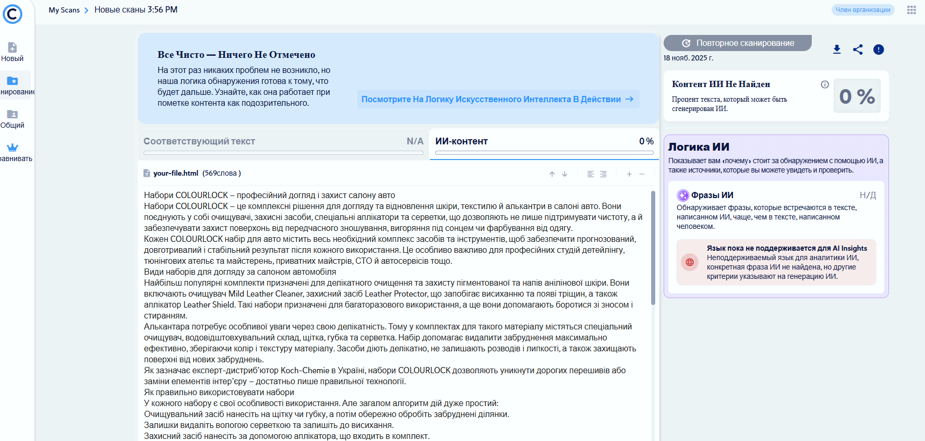
Task: Open the starred folder sidebar icon
Action: pos(13,81)
